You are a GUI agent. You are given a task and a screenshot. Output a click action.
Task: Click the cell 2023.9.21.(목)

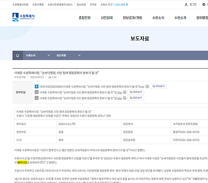click(x=89, y=124)
